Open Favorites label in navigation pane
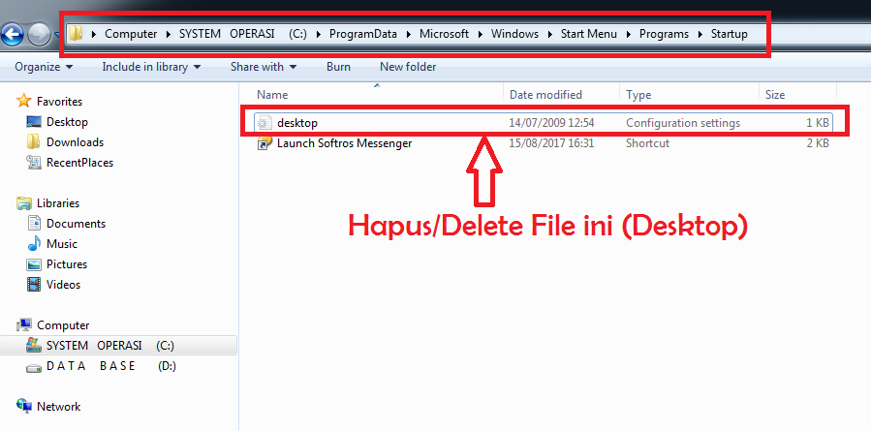The width and height of the screenshot is (871, 431). 59,102
